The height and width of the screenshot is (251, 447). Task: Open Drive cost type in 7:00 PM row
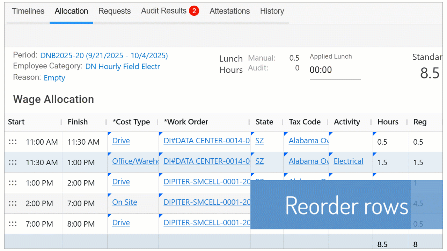[121, 223]
